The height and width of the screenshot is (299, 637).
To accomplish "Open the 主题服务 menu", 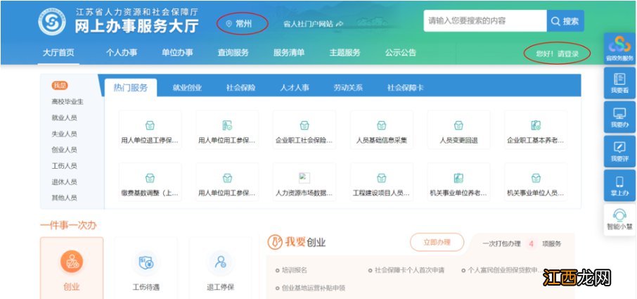I will 345,52.
